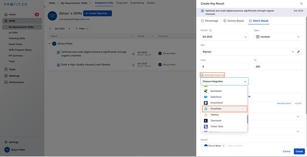Viewport: 307px width, 157px height.
Task: Choose Ticket Tailor integration option
Action: tap(225, 127)
